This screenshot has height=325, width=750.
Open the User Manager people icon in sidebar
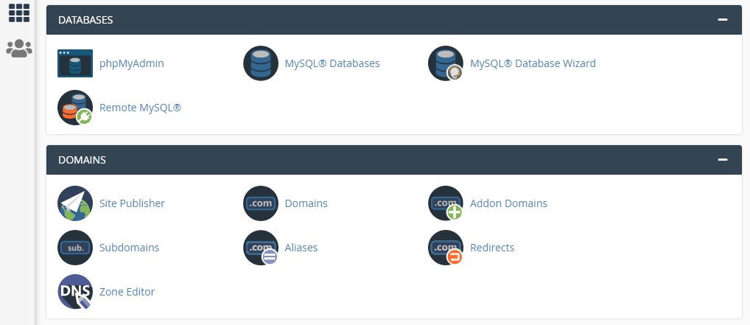[18, 49]
